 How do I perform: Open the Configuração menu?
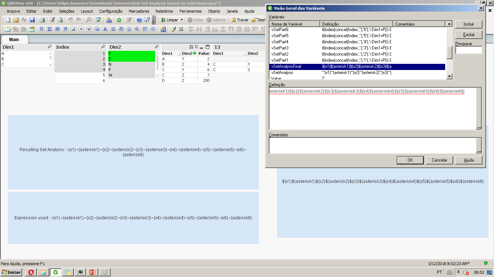[x=111, y=11]
